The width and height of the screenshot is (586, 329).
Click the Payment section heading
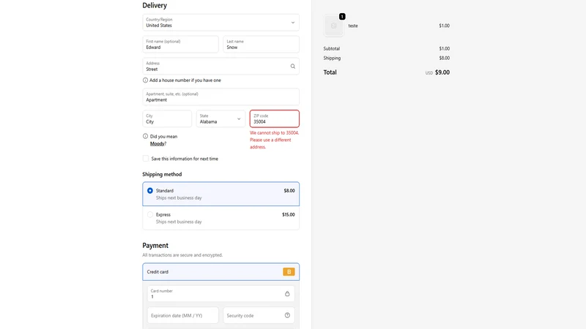(x=155, y=246)
